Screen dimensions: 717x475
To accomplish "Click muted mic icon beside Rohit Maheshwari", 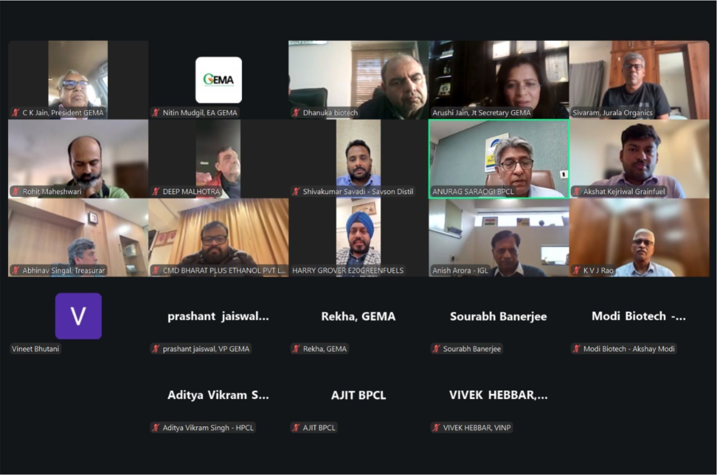I will pyautogui.click(x=16, y=192).
